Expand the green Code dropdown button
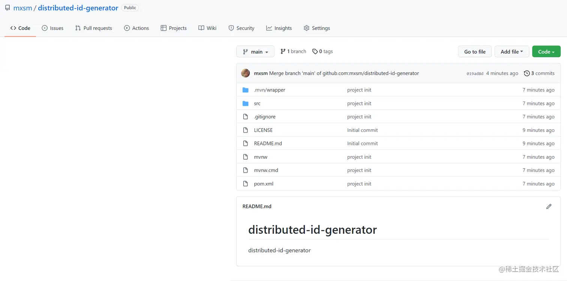This screenshot has width=567, height=281. click(x=546, y=52)
